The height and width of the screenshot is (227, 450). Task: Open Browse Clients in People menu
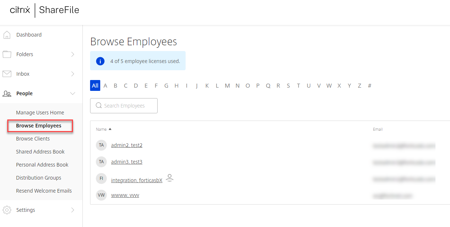click(33, 139)
